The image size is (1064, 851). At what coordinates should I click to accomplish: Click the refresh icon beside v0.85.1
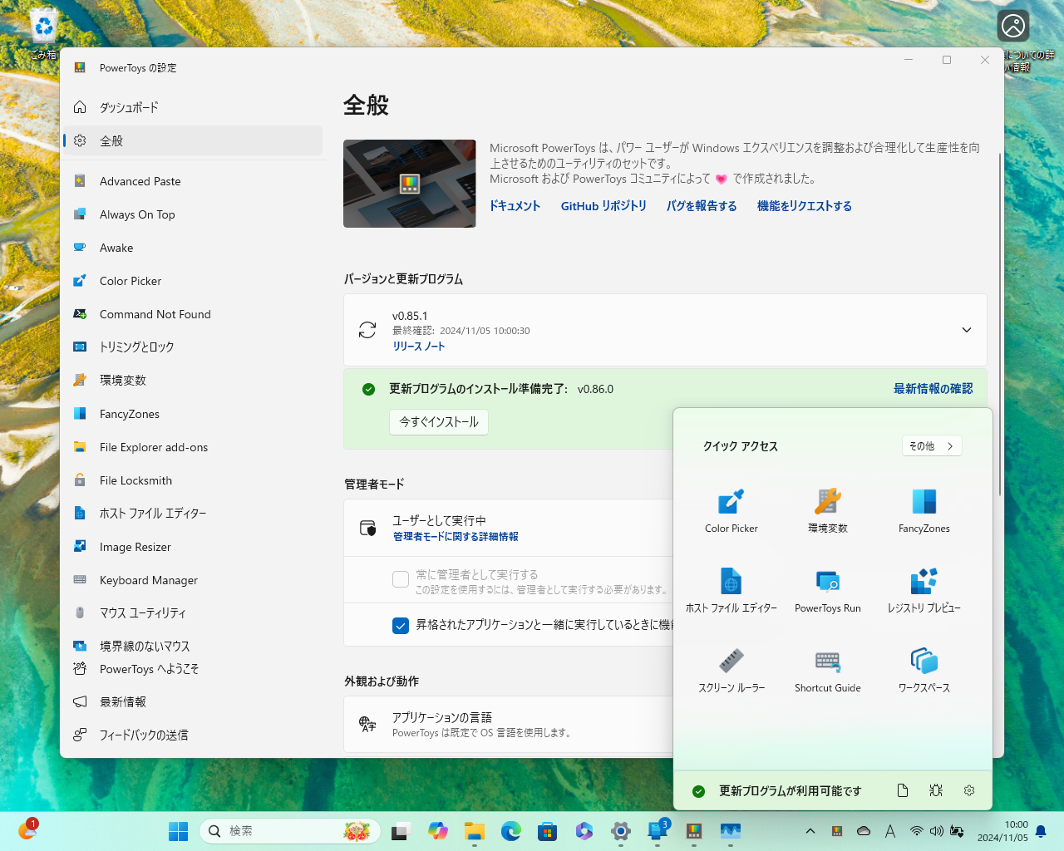coord(367,330)
